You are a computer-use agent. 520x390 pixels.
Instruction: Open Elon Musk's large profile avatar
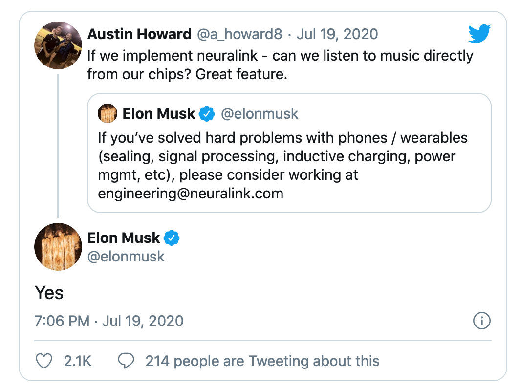[58, 247]
